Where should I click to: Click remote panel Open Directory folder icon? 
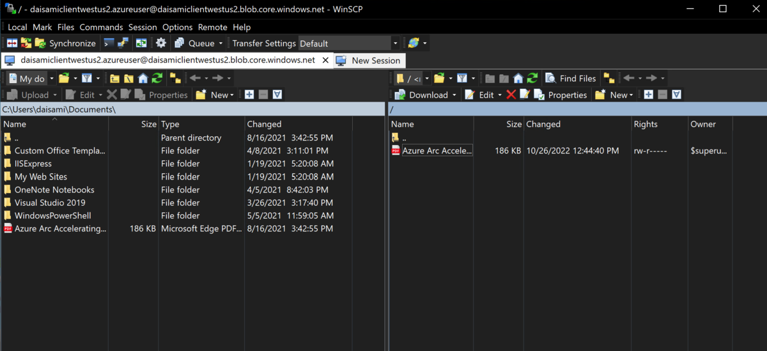pos(439,78)
